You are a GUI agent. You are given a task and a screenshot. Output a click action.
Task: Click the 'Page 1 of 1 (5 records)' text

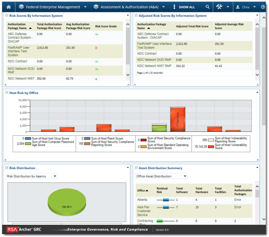pyautogui.click(x=150, y=73)
